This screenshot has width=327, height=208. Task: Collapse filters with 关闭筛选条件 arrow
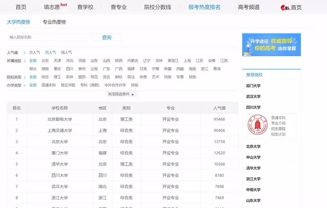click(x=121, y=94)
